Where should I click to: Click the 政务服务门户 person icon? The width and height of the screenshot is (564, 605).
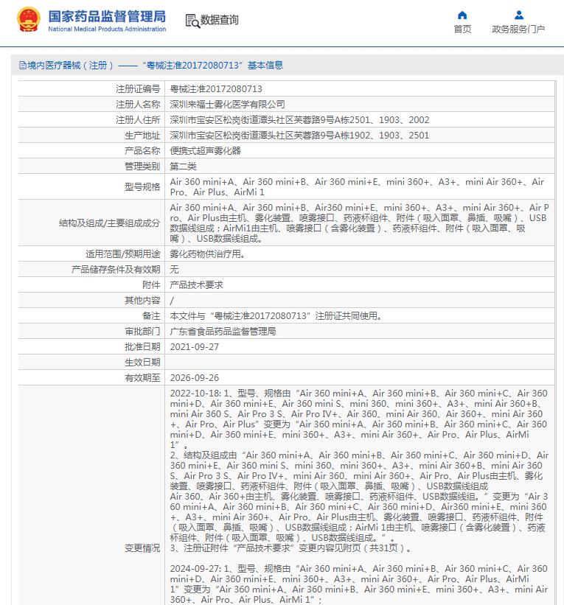pos(519,15)
